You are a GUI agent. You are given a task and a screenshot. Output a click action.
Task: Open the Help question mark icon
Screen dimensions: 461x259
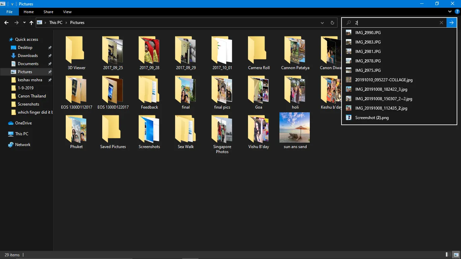[457, 11]
